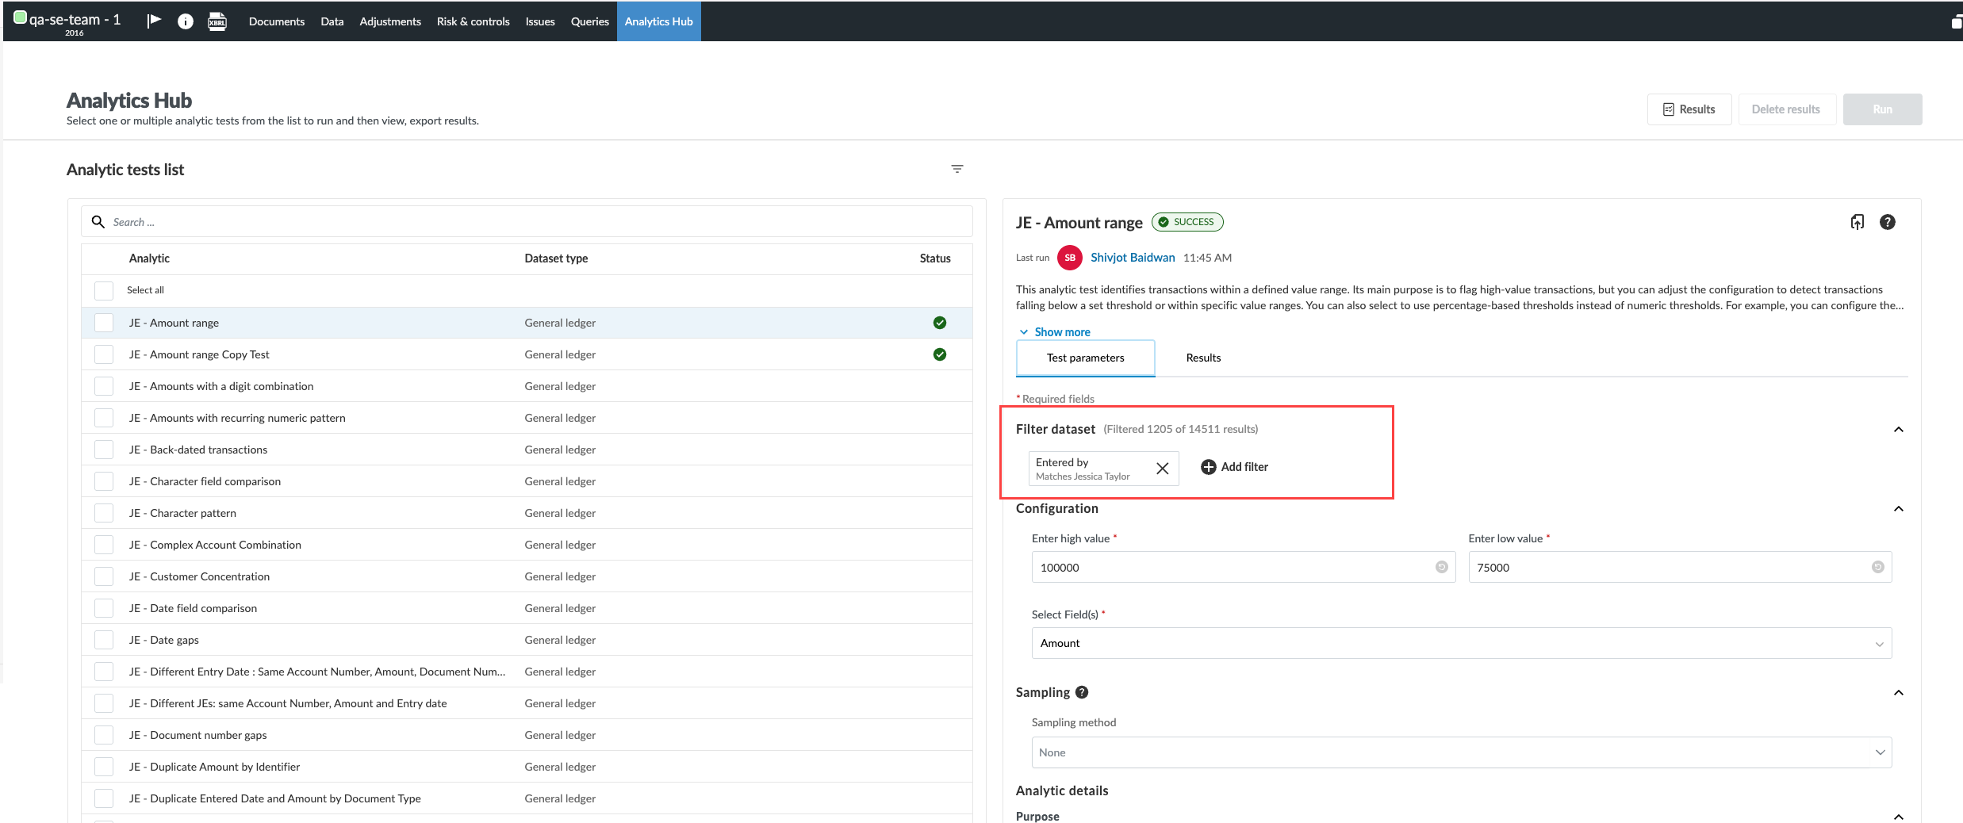Image resolution: width=1963 pixels, height=823 pixels.
Task: Collapse the Configuration section
Action: [x=1899, y=509]
